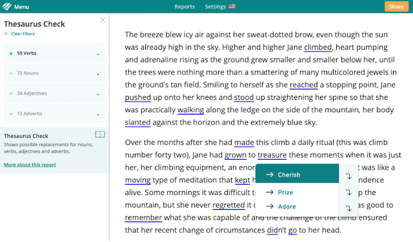
Task: Click the ProWritingAid logo icon
Action: pyautogui.click(x=6, y=6)
